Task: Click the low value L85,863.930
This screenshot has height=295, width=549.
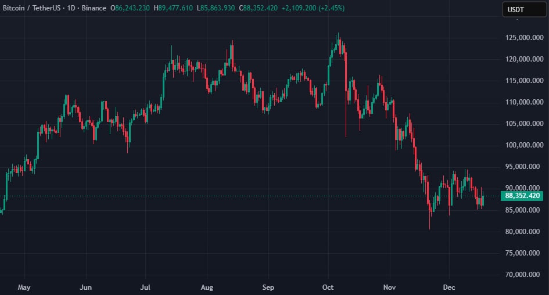Action: coord(216,8)
